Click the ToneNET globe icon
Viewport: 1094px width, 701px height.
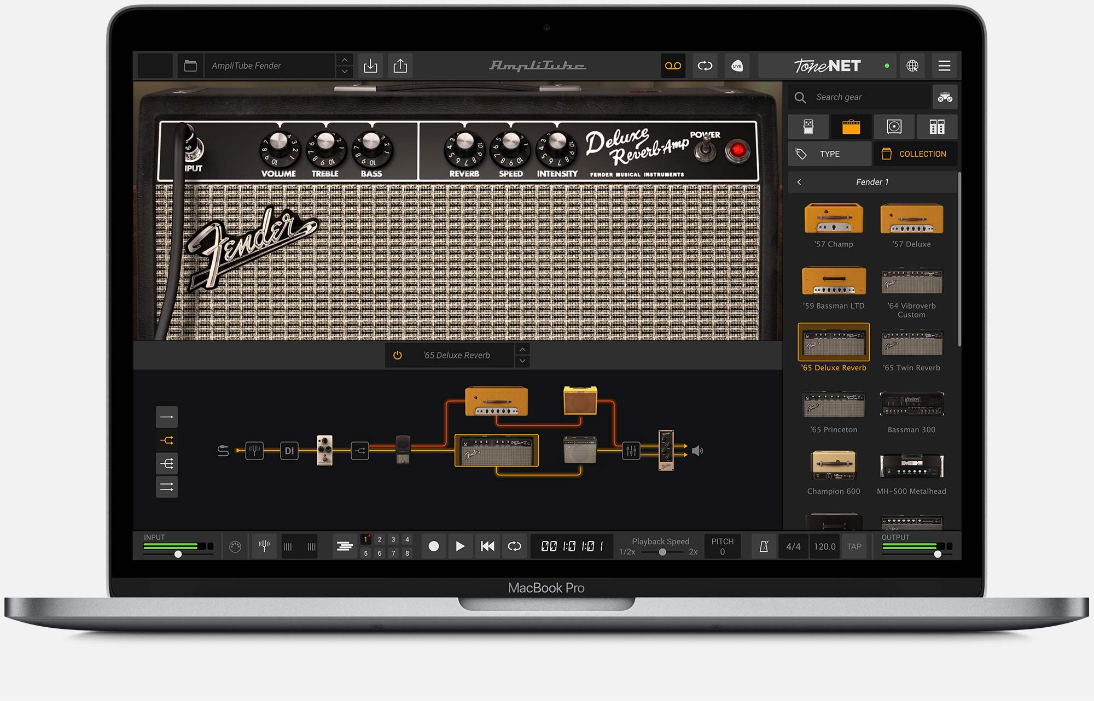click(x=912, y=66)
